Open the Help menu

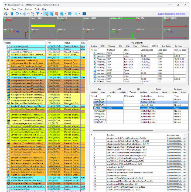coord(44,9)
